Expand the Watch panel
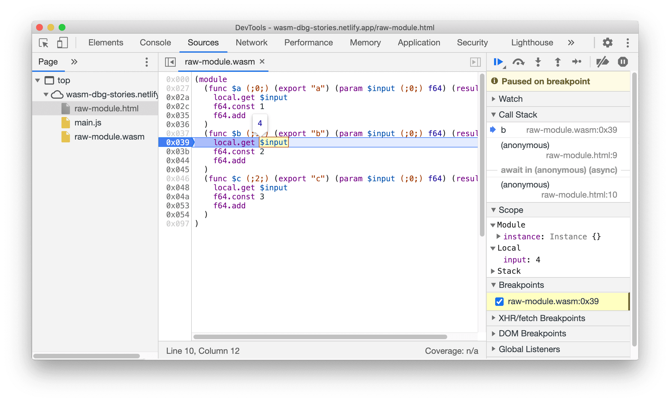The height and width of the screenshot is (402, 670). [x=497, y=99]
